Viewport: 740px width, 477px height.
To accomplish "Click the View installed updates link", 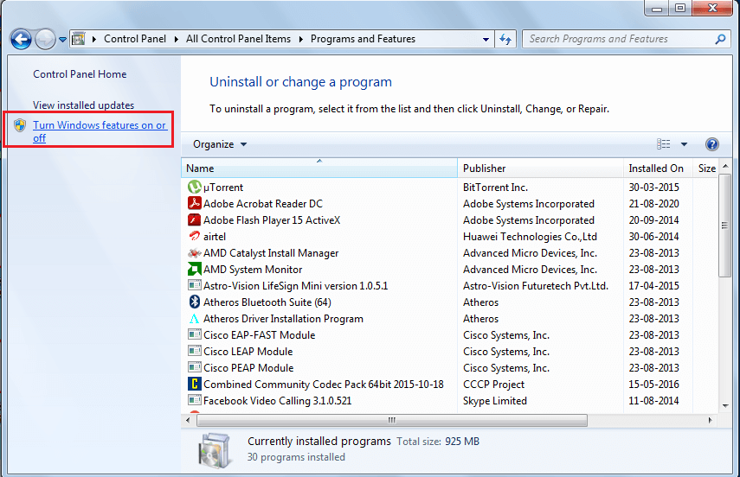I will coord(83,105).
